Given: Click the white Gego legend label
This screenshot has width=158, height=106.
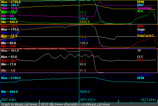Looking at the screenshot, I should [141, 30].
